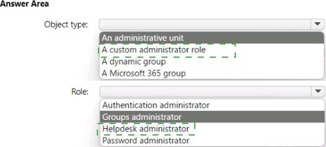The height and width of the screenshot is (147, 326).
Task: Click the Object type combo box field
Action: (212, 24)
